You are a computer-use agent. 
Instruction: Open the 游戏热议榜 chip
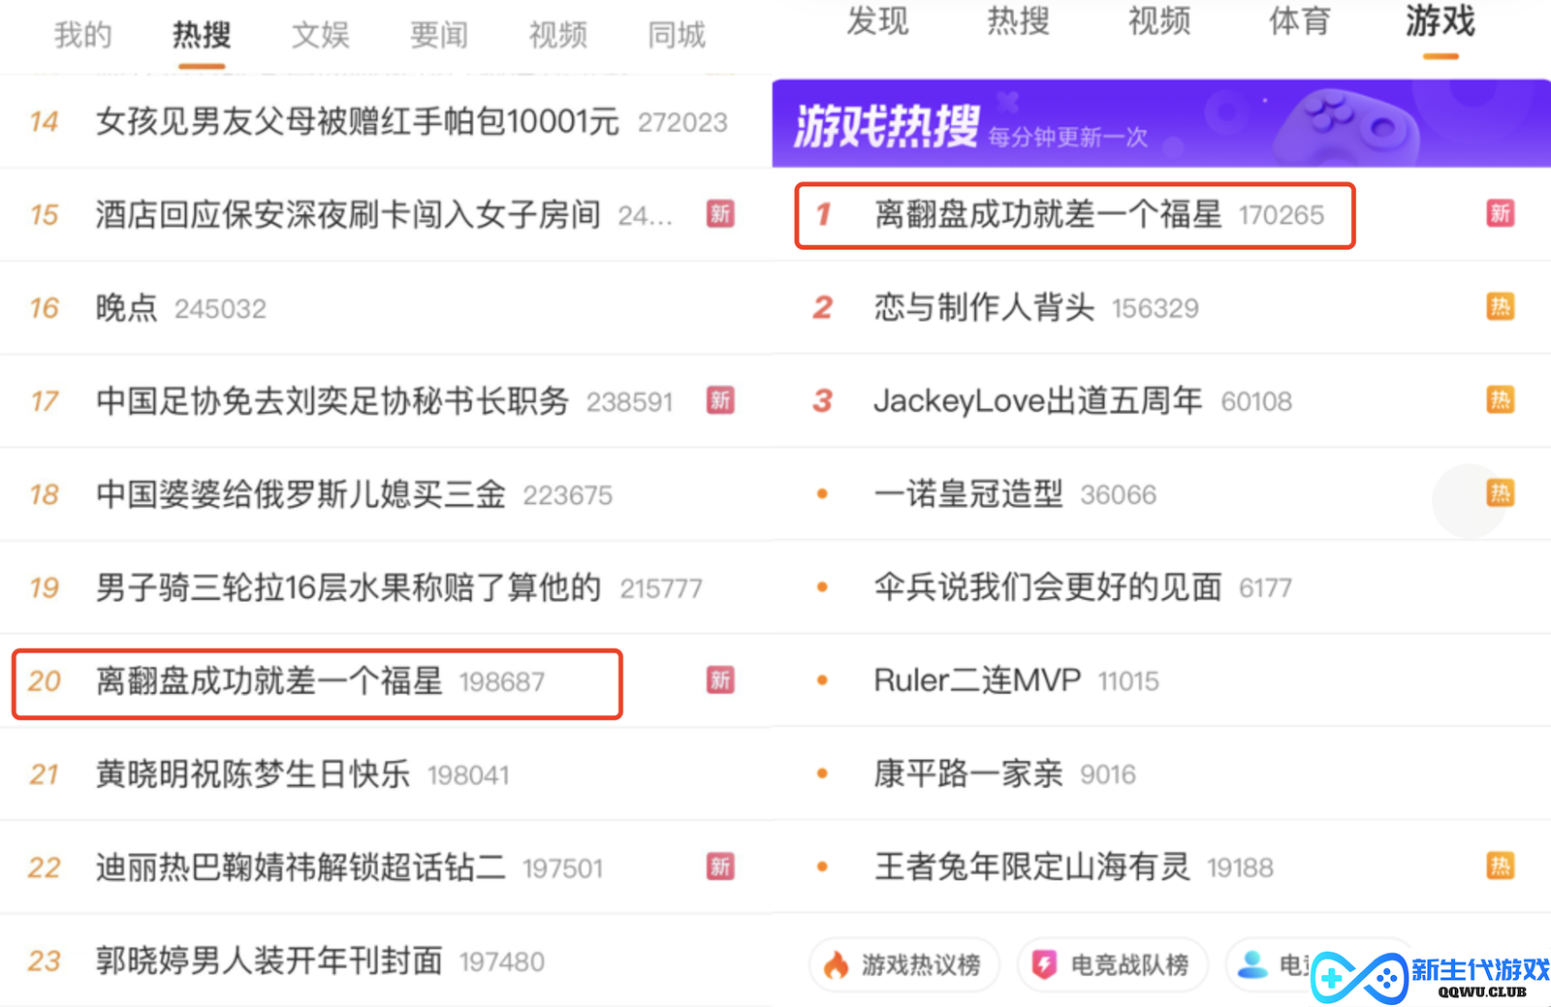(x=903, y=964)
